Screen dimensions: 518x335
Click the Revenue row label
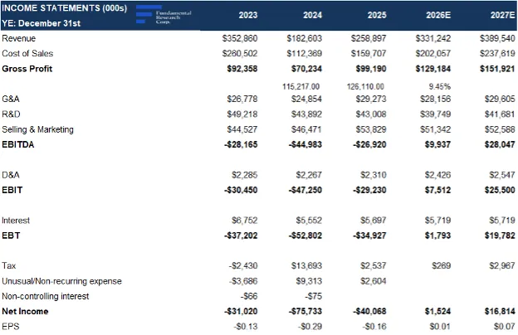pyautogui.click(x=19, y=39)
